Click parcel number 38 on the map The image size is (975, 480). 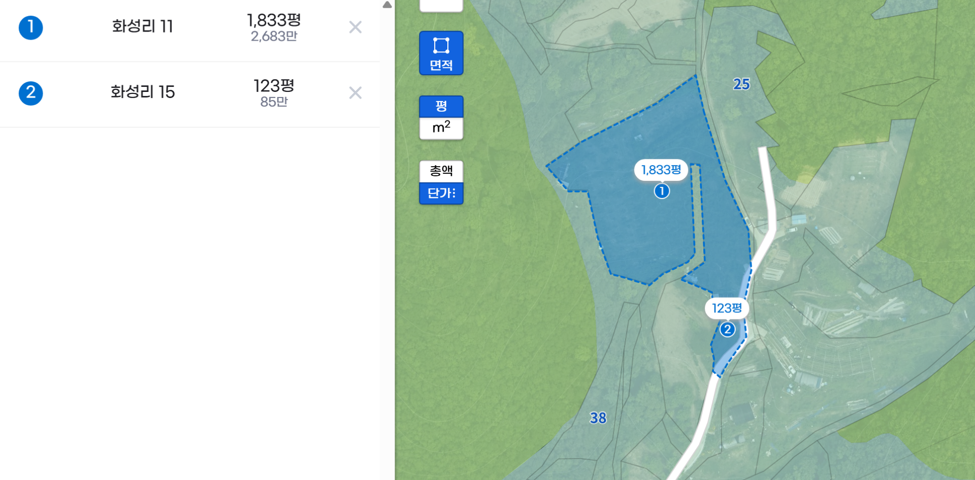coord(598,418)
